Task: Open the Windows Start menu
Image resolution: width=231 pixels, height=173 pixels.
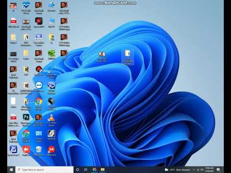Action: click(11, 170)
